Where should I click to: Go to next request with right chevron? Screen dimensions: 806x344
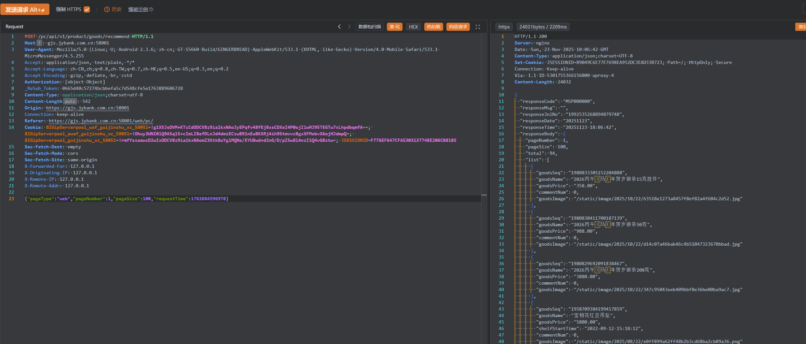(349, 27)
